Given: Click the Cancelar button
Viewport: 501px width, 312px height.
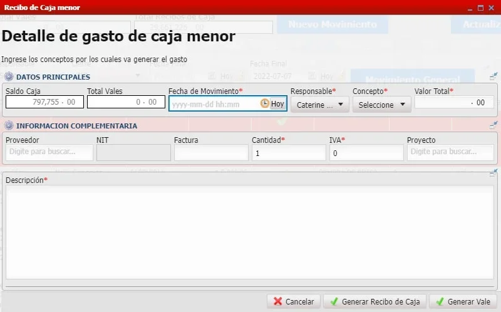Looking at the screenshot, I should (293, 301).
